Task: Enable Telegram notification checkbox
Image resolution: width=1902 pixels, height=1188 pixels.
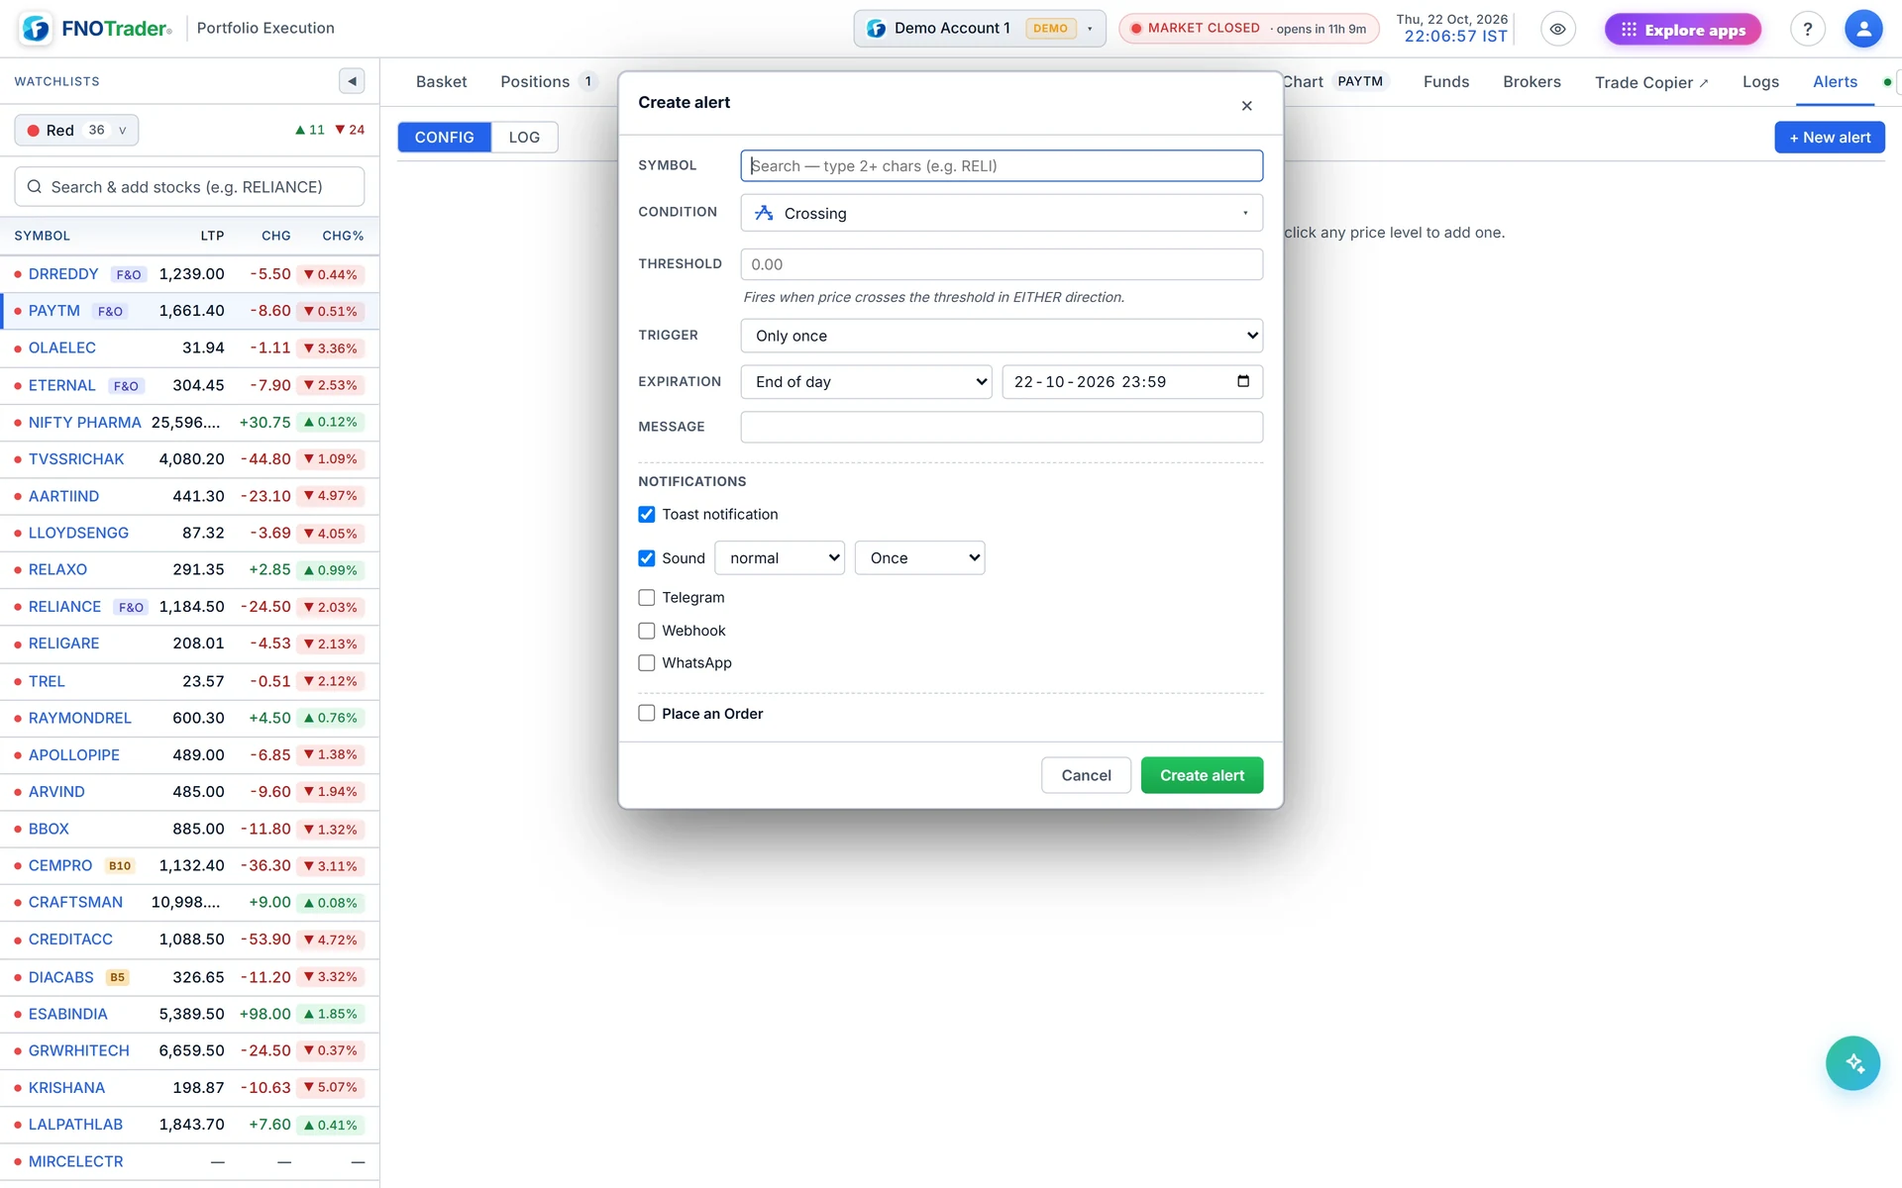Action: [x=647, y=598]
